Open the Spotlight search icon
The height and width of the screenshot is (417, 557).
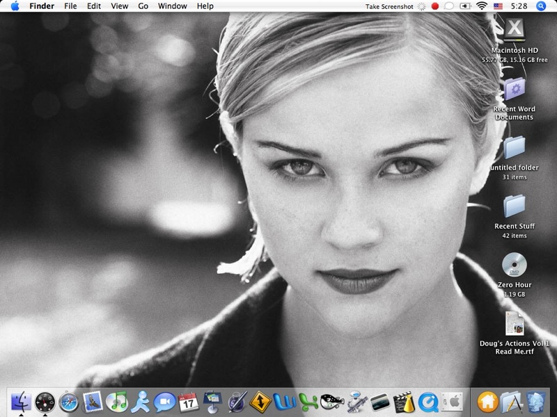click(541, 6)
